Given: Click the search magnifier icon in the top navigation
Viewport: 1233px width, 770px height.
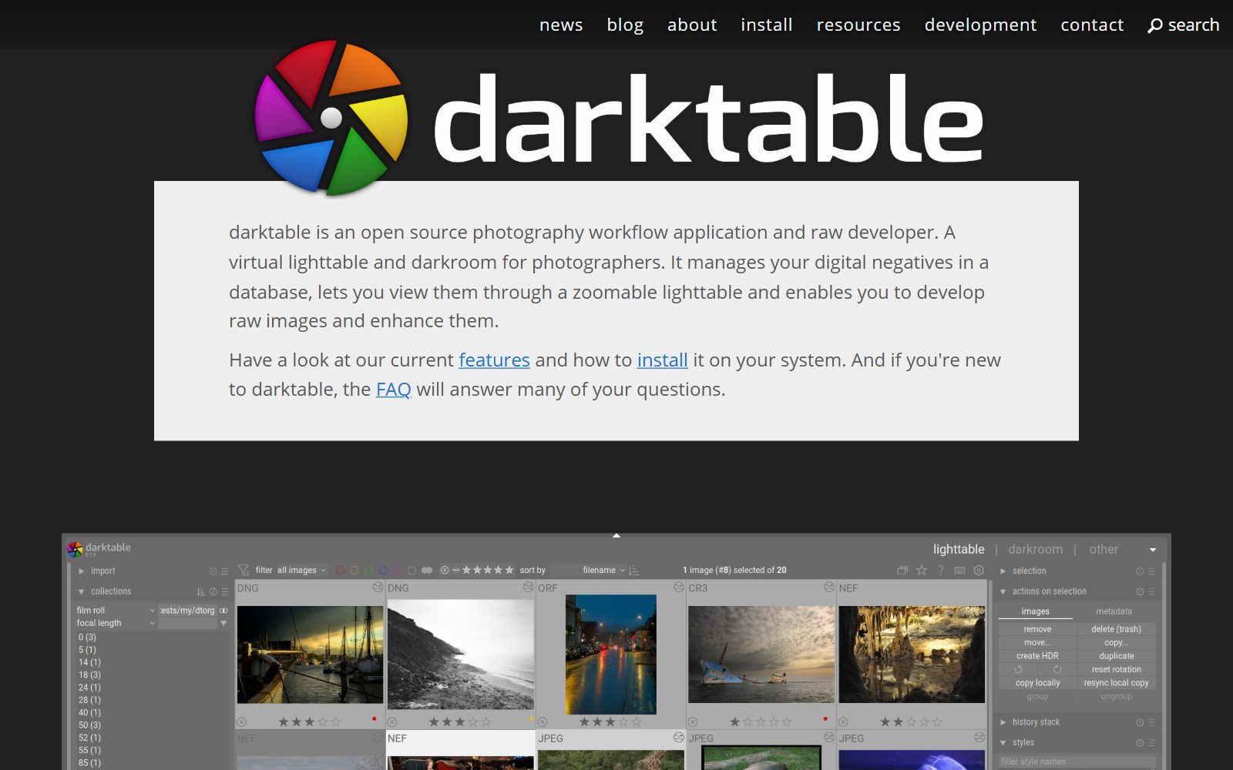Looking at the screenshot, I should (x=1154, y=25).
